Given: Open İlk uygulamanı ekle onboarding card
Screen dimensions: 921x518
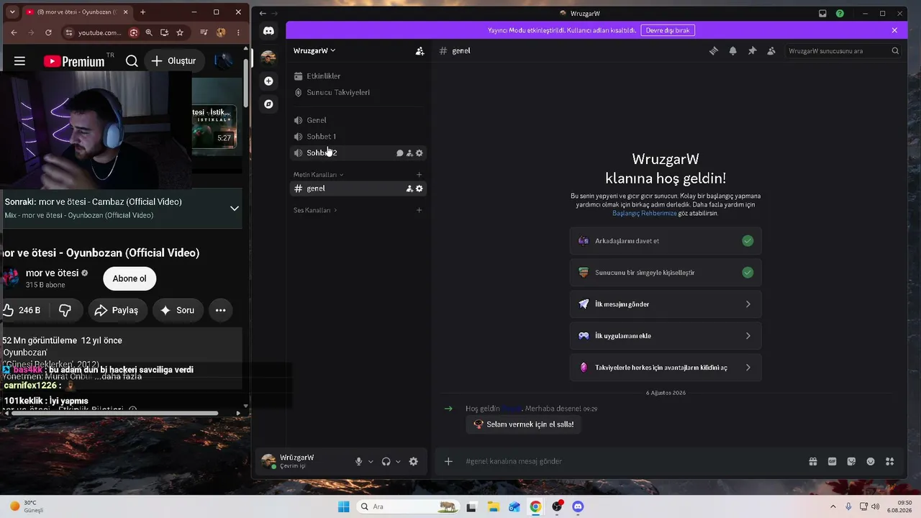Looking at the screenshot, I should click(x=666, y=336).
